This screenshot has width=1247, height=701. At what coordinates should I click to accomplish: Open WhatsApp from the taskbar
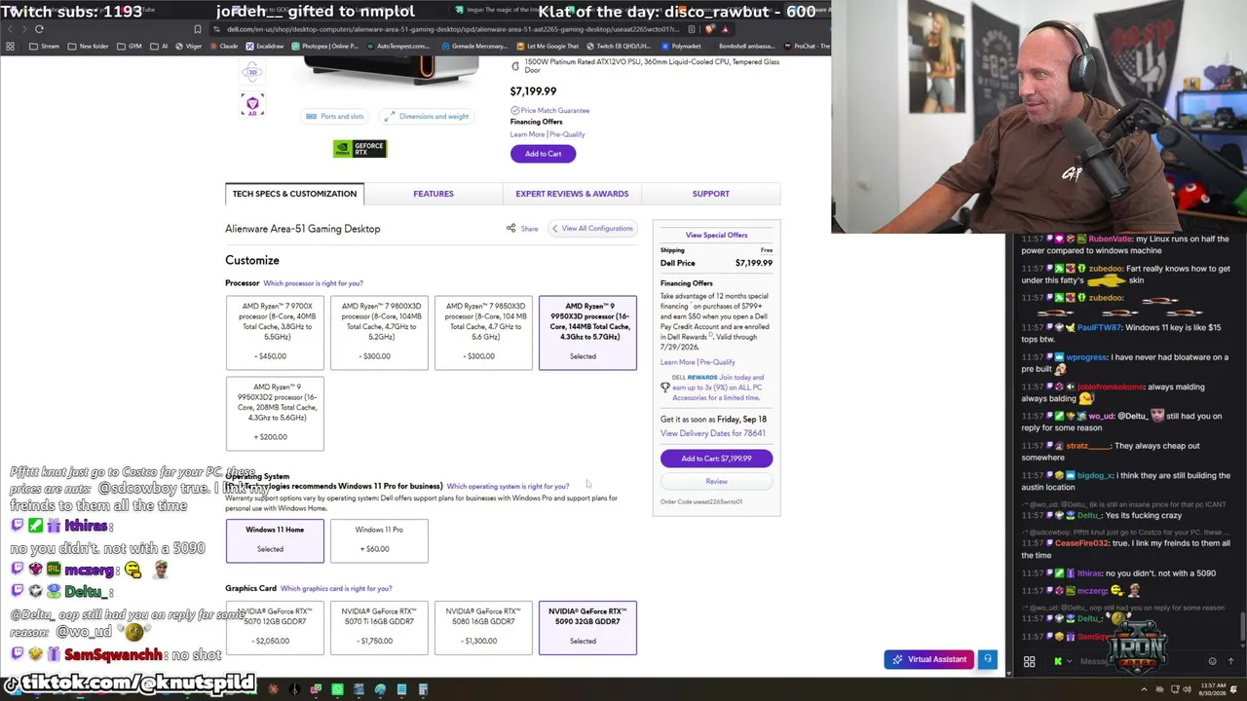pyautogui.click(x=337, y=690)
